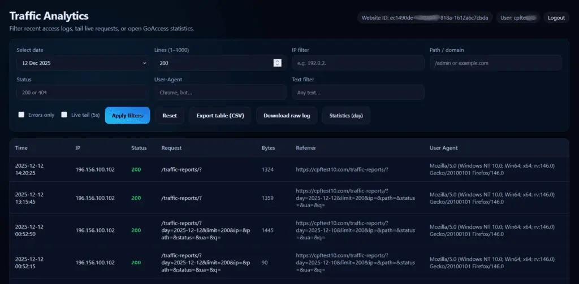Click the Traffic Analytics page title
The width and height of the screenshot is (579, 284).
(x=49, y=16)
